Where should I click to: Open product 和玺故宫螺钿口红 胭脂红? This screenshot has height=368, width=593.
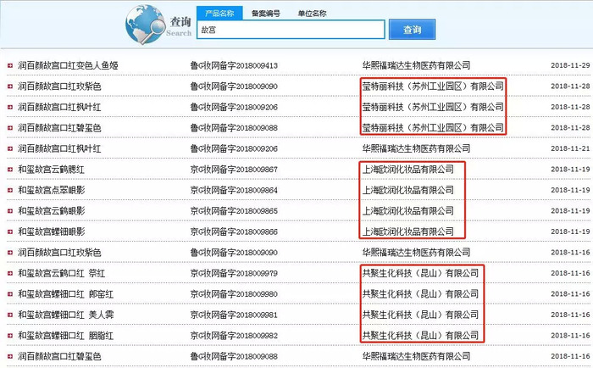[x=65, y=336]
